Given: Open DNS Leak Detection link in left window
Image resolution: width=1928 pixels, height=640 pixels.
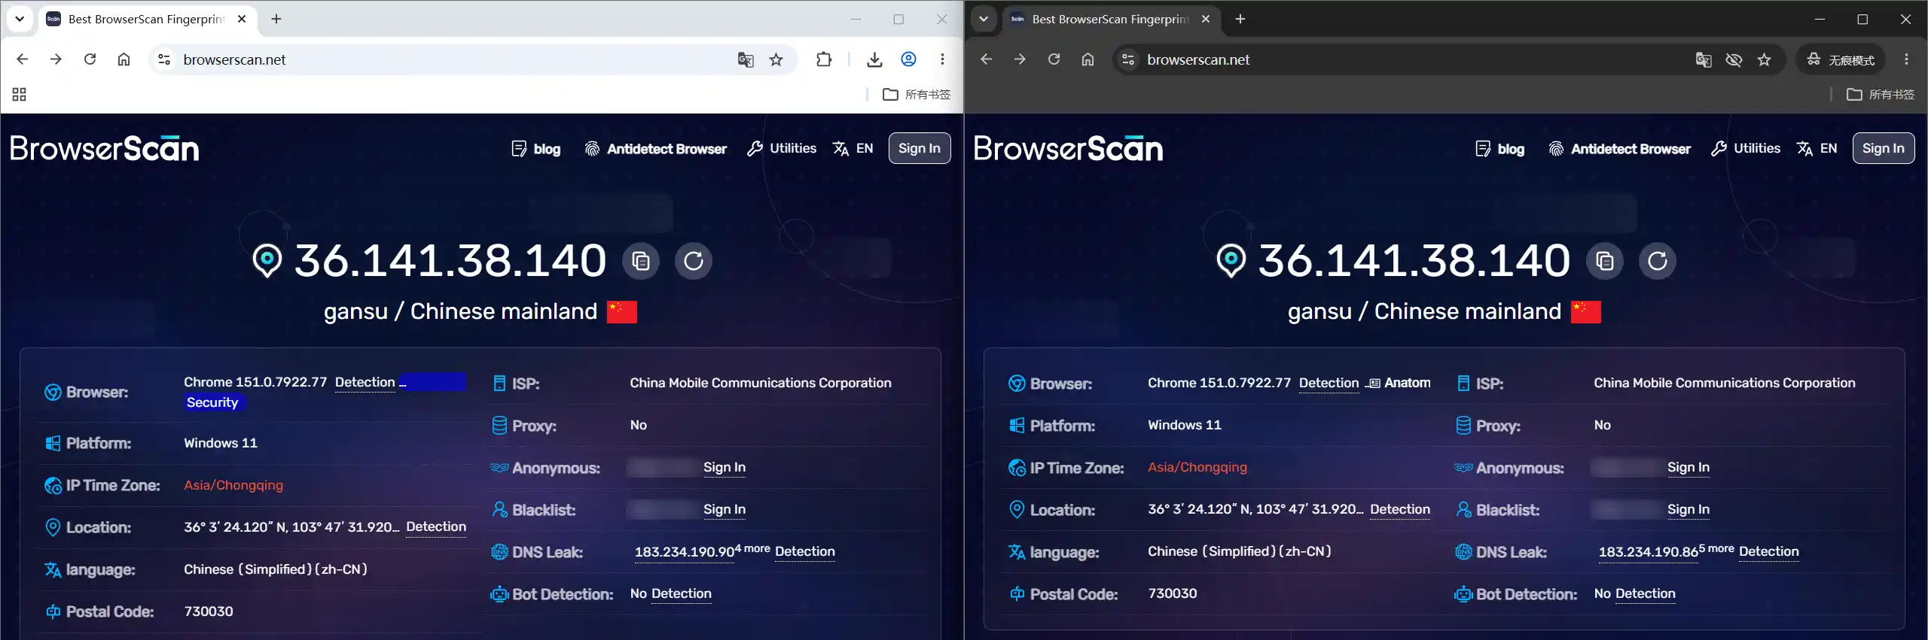Looking at the screenshot, I should pos(805,551).
